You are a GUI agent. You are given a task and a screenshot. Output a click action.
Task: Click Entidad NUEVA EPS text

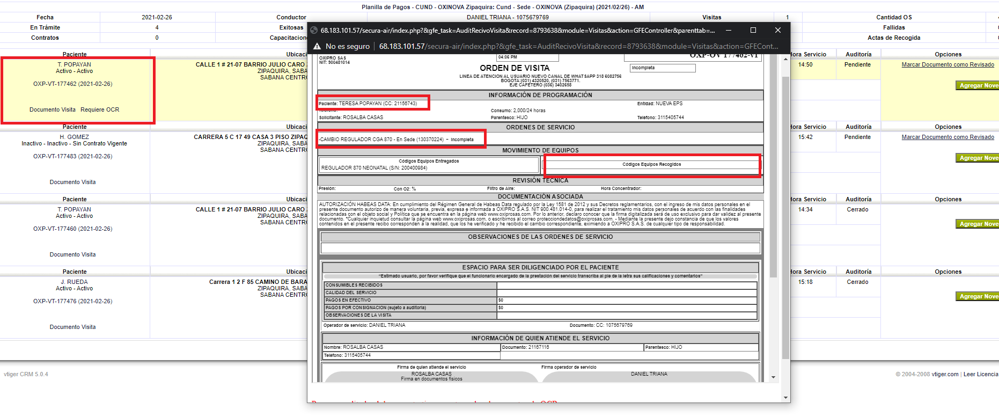click(x=660, y=104)
